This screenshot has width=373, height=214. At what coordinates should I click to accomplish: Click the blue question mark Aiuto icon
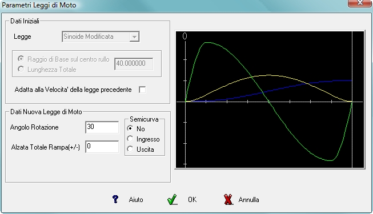(115, 199)
